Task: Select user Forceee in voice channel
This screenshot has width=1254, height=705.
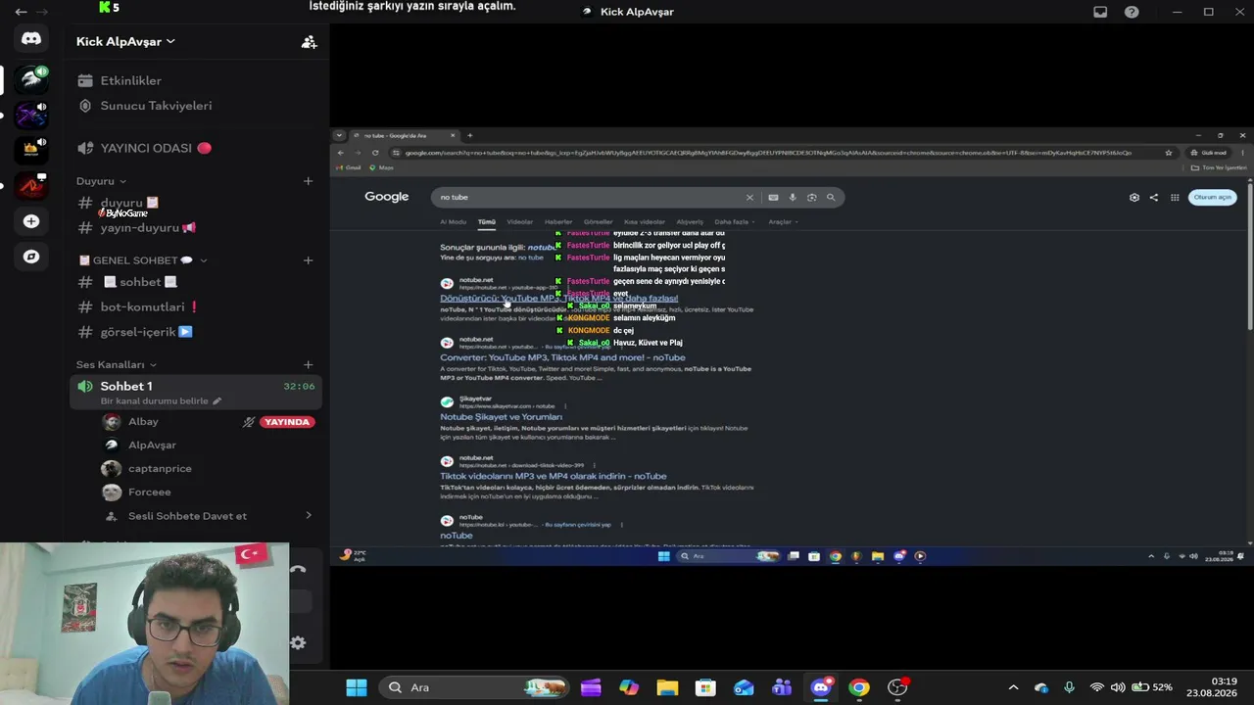Action: 149,493
